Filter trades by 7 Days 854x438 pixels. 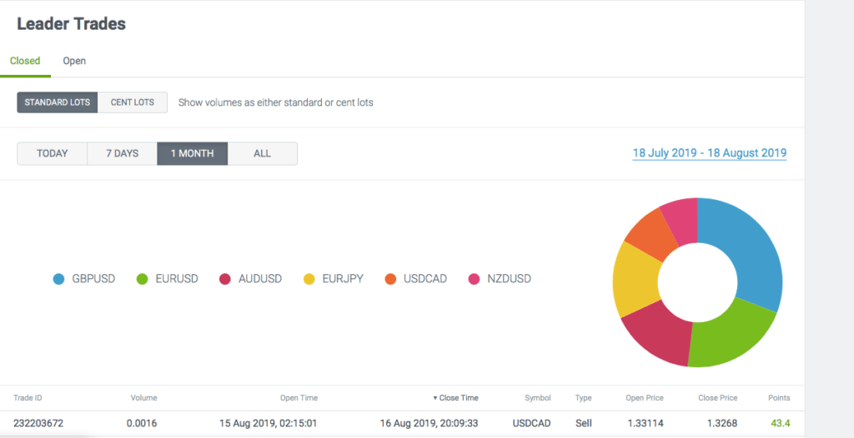coord(122,153)
